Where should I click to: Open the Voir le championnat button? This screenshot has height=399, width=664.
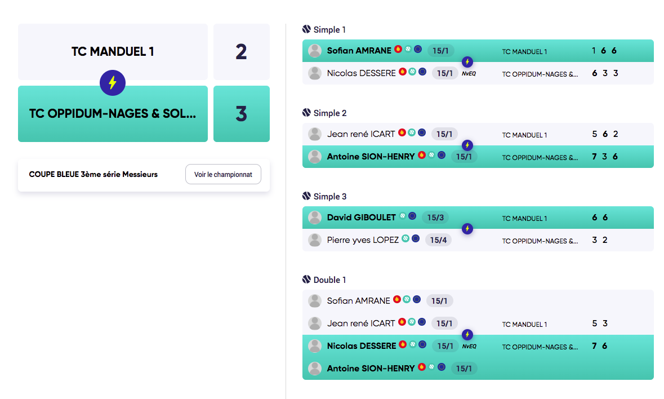pos(223,174)
